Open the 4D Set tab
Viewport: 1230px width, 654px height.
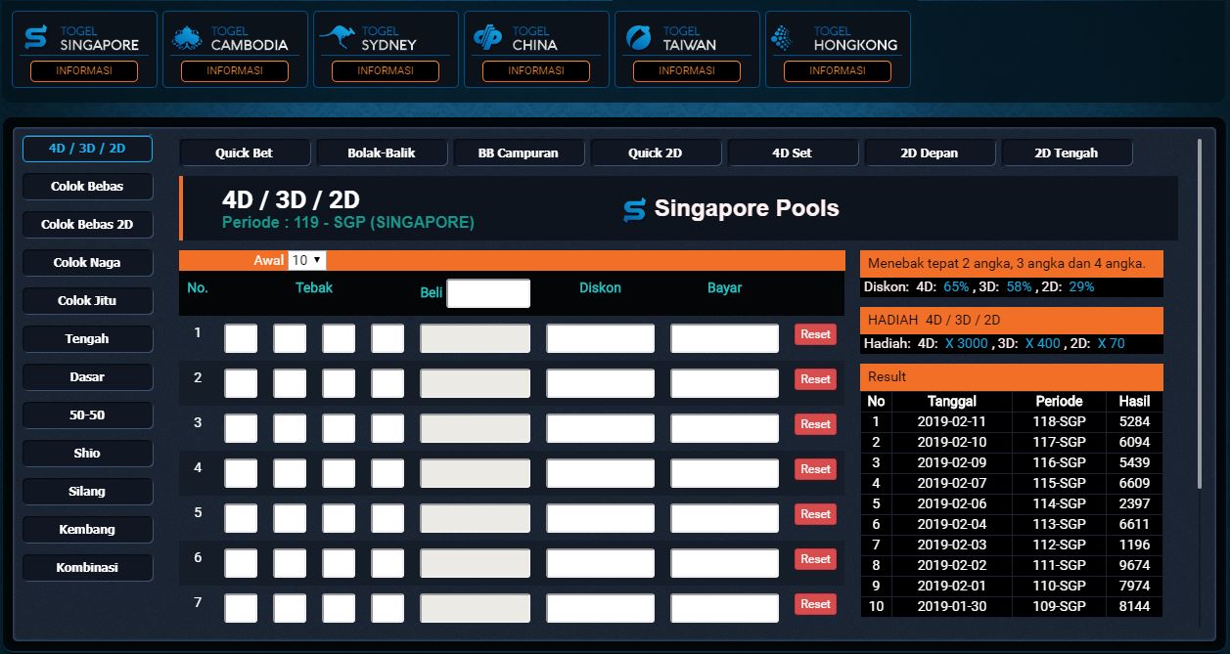793,153
